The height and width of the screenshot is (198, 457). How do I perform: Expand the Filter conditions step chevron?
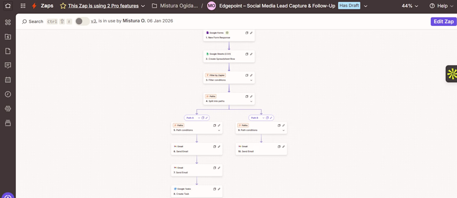tap(251, 80)
